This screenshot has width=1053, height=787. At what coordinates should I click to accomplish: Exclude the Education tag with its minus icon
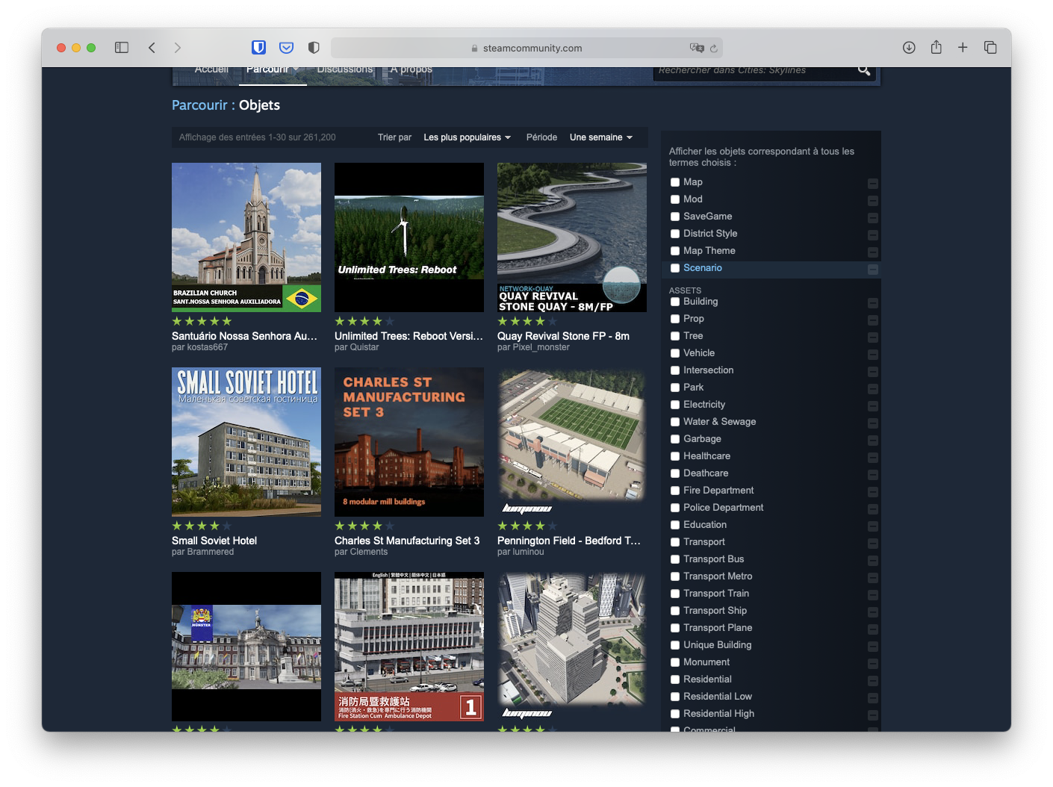(873, 526)
